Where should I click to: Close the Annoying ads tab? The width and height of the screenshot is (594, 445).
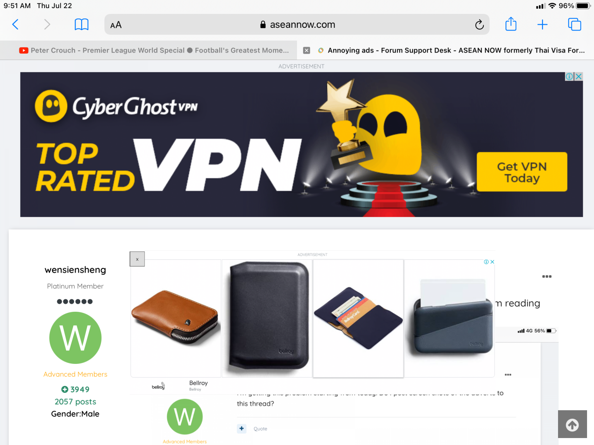[307, 50]
